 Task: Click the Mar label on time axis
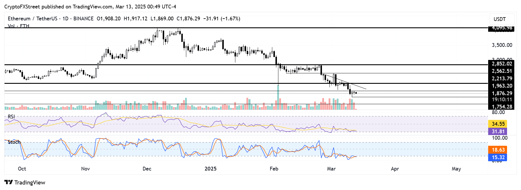[x=331, y=169]
